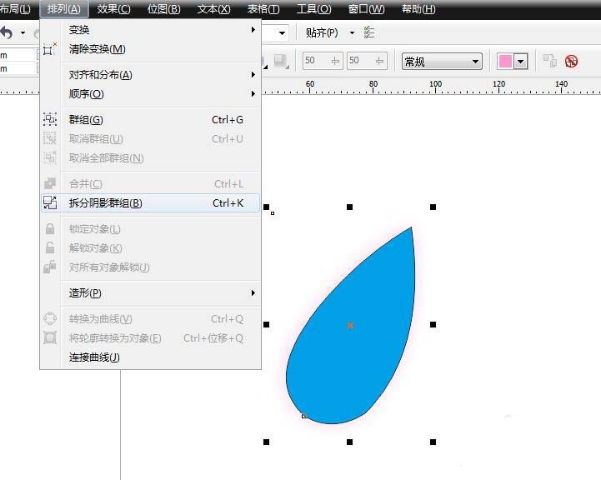
Task: Click the shadow feathering edge icon
Action: coord(282,62)
